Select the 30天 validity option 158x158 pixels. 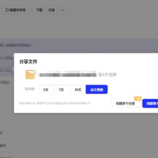(x=78, y=90)
